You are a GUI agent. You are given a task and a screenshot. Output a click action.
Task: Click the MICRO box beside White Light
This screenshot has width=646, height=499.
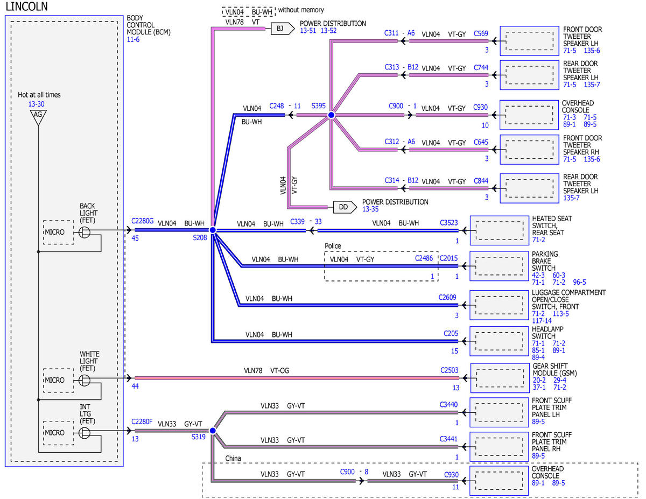(59, 380)
